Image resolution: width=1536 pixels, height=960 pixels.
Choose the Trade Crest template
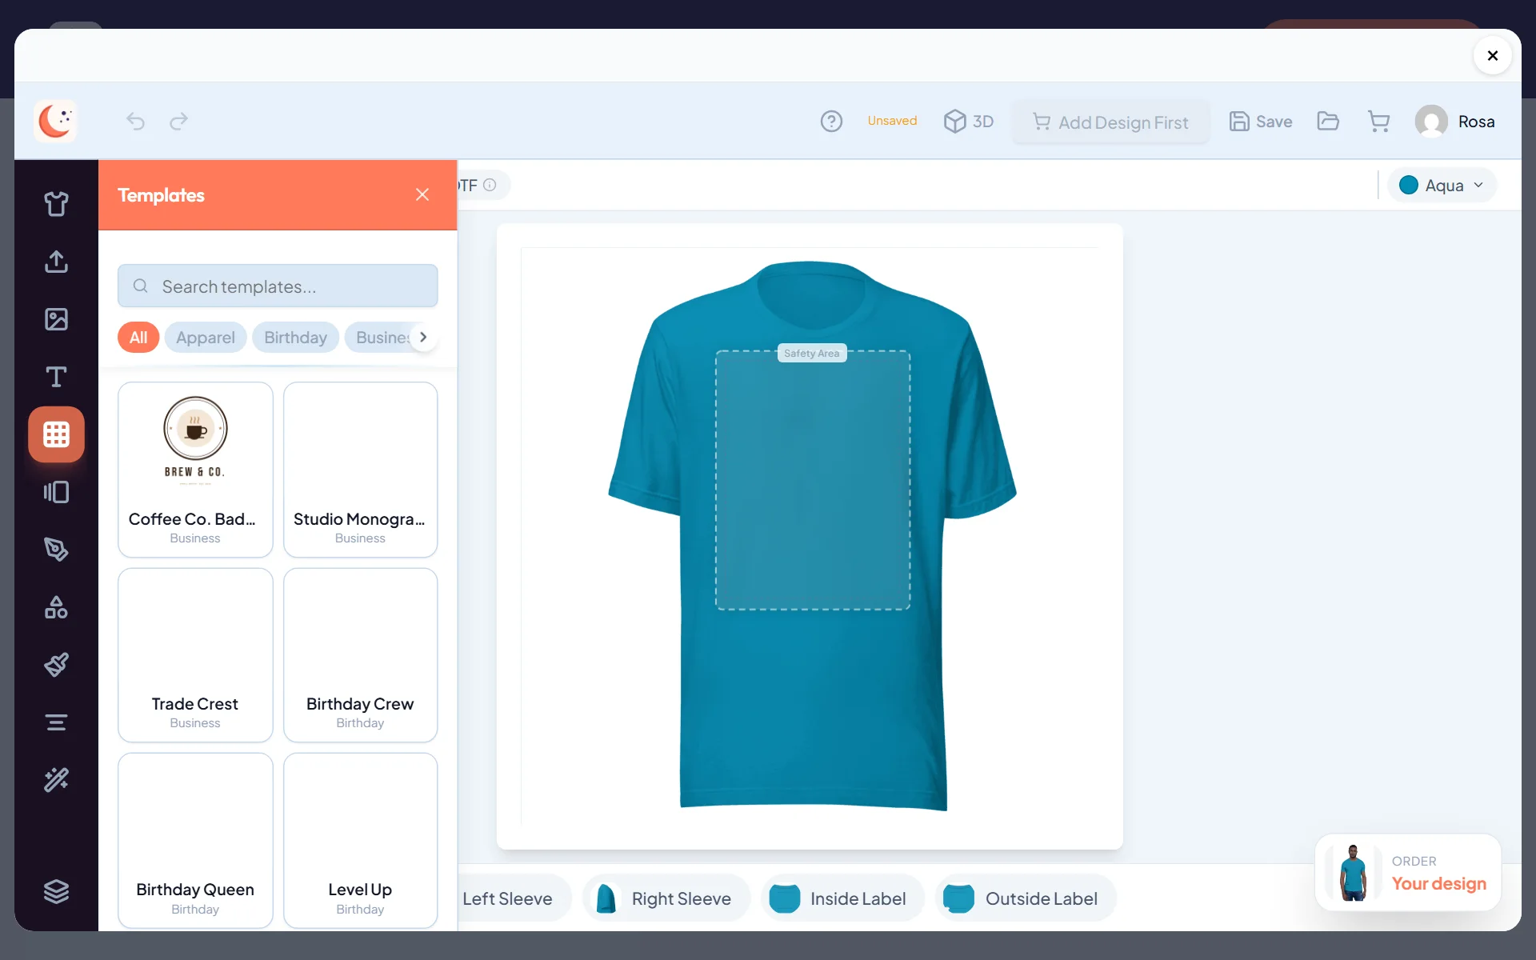click(x=195, y=655)
